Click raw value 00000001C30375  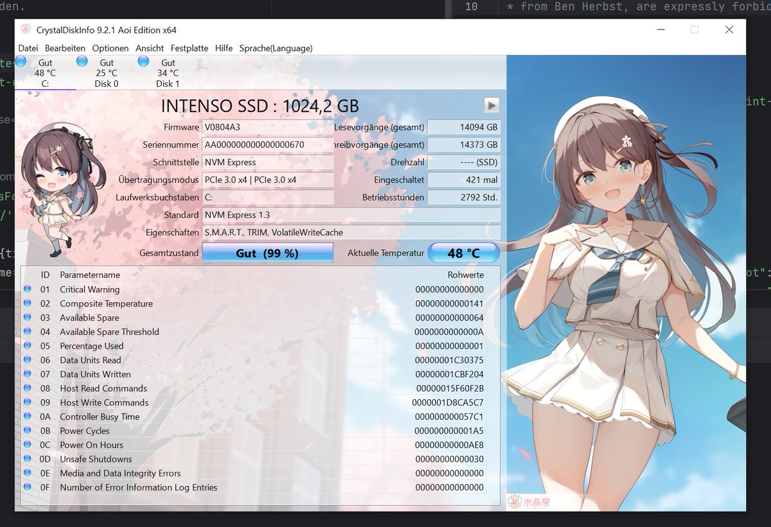click(449, 360)
